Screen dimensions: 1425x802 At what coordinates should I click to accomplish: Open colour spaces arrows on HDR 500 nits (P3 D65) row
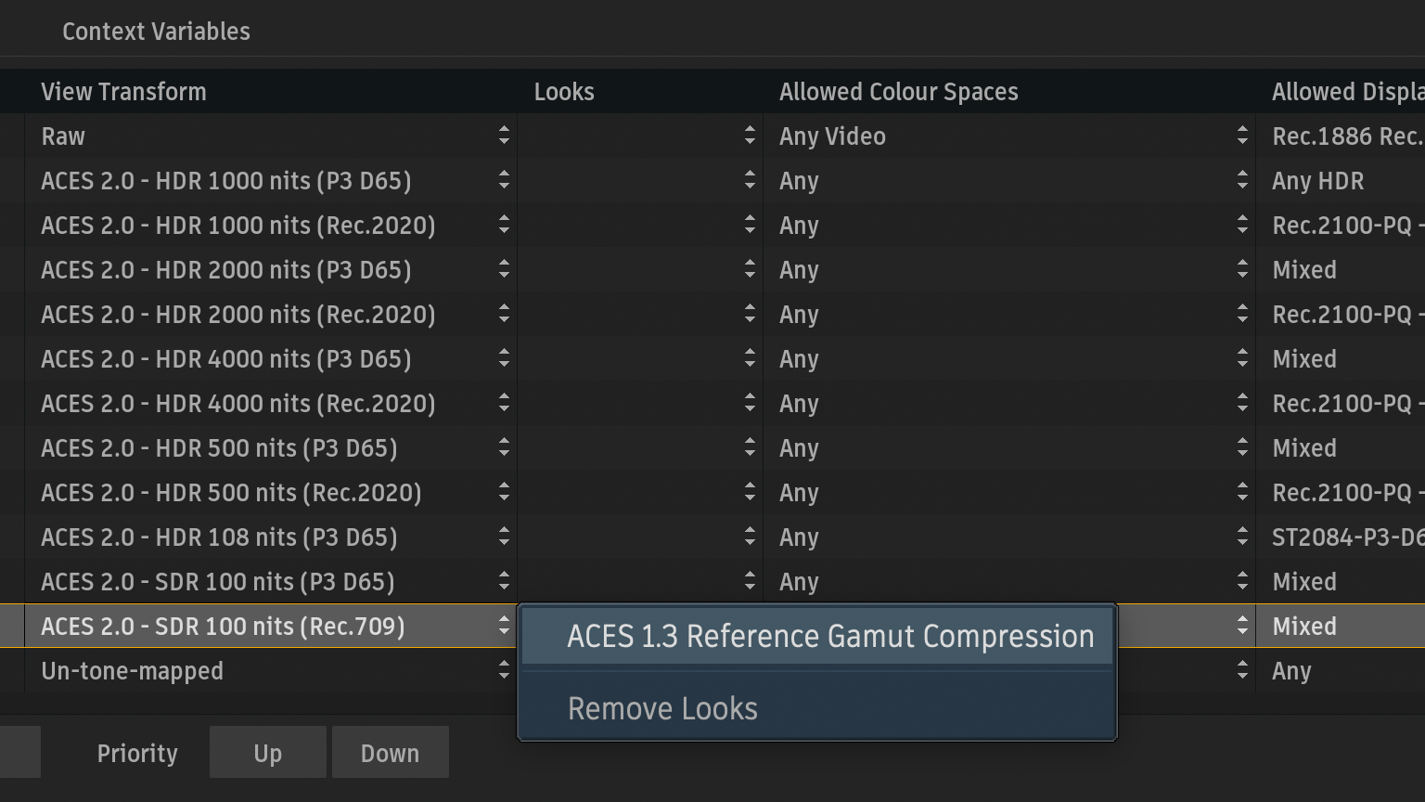tap(1242, 448)
